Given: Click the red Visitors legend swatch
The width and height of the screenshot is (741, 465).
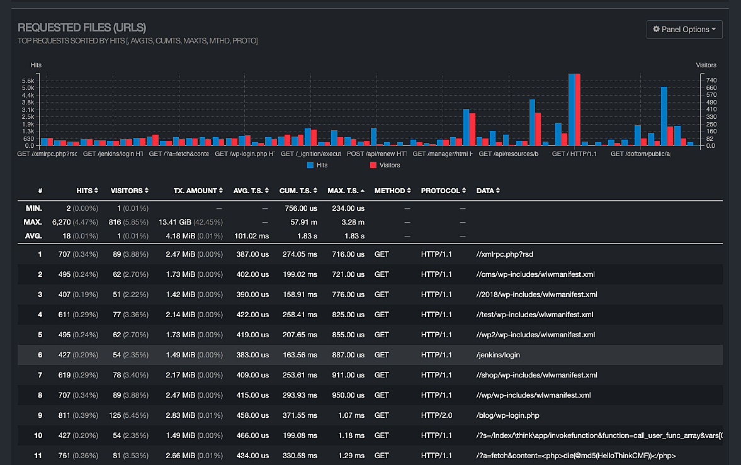Looking at the screenshot, I should click(373, 165).
